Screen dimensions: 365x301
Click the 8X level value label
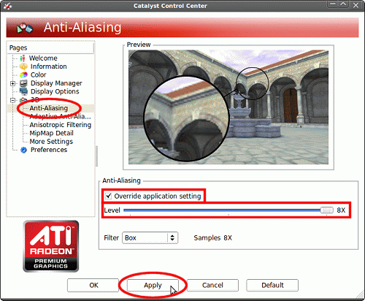pos(341,210)
